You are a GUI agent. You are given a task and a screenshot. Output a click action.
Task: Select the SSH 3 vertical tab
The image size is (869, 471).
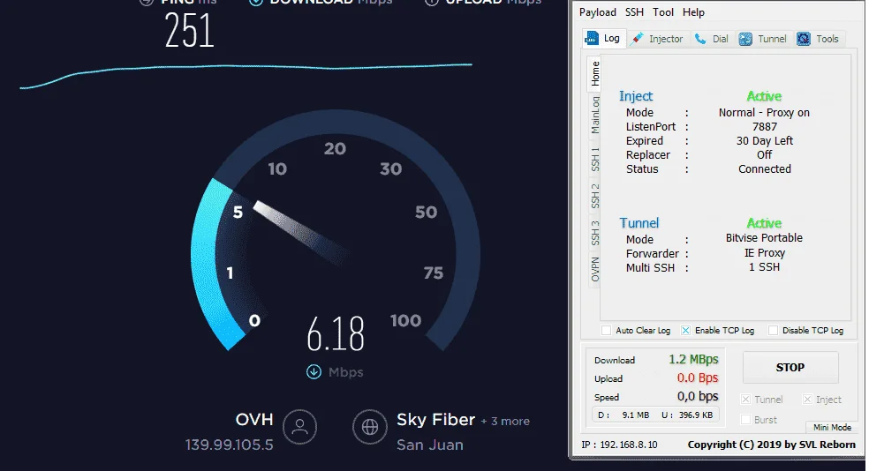[594, 233]
